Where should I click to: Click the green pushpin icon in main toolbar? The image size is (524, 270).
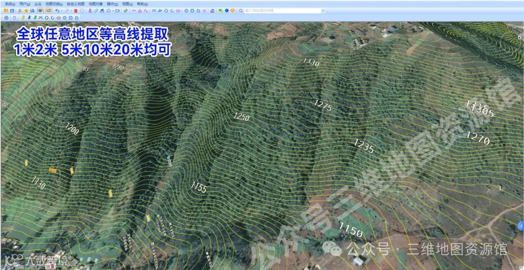(126, 11)
